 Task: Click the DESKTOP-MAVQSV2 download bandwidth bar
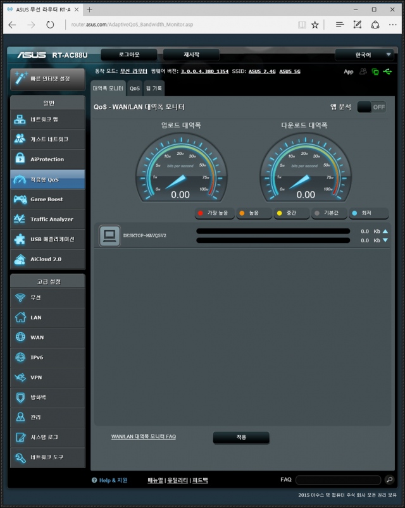273,240
